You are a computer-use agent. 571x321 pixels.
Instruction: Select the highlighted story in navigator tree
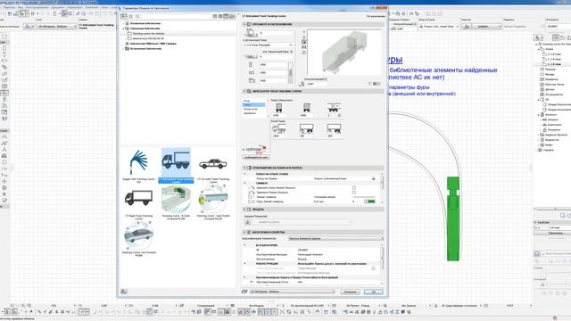click(x=553, y=64)
